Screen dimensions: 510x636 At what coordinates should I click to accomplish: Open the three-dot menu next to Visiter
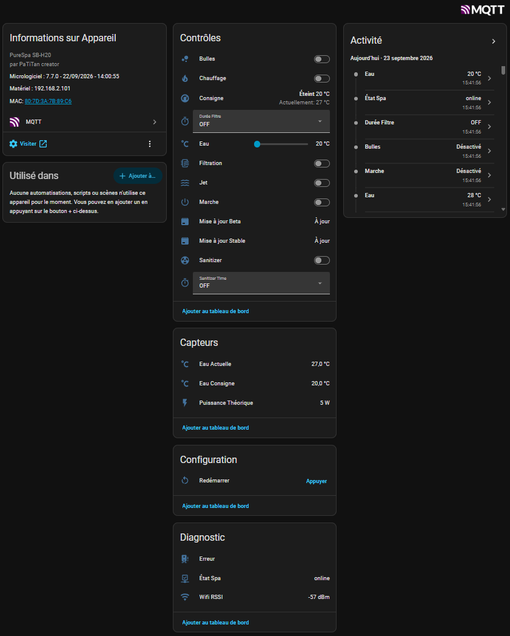click(150, 144)
